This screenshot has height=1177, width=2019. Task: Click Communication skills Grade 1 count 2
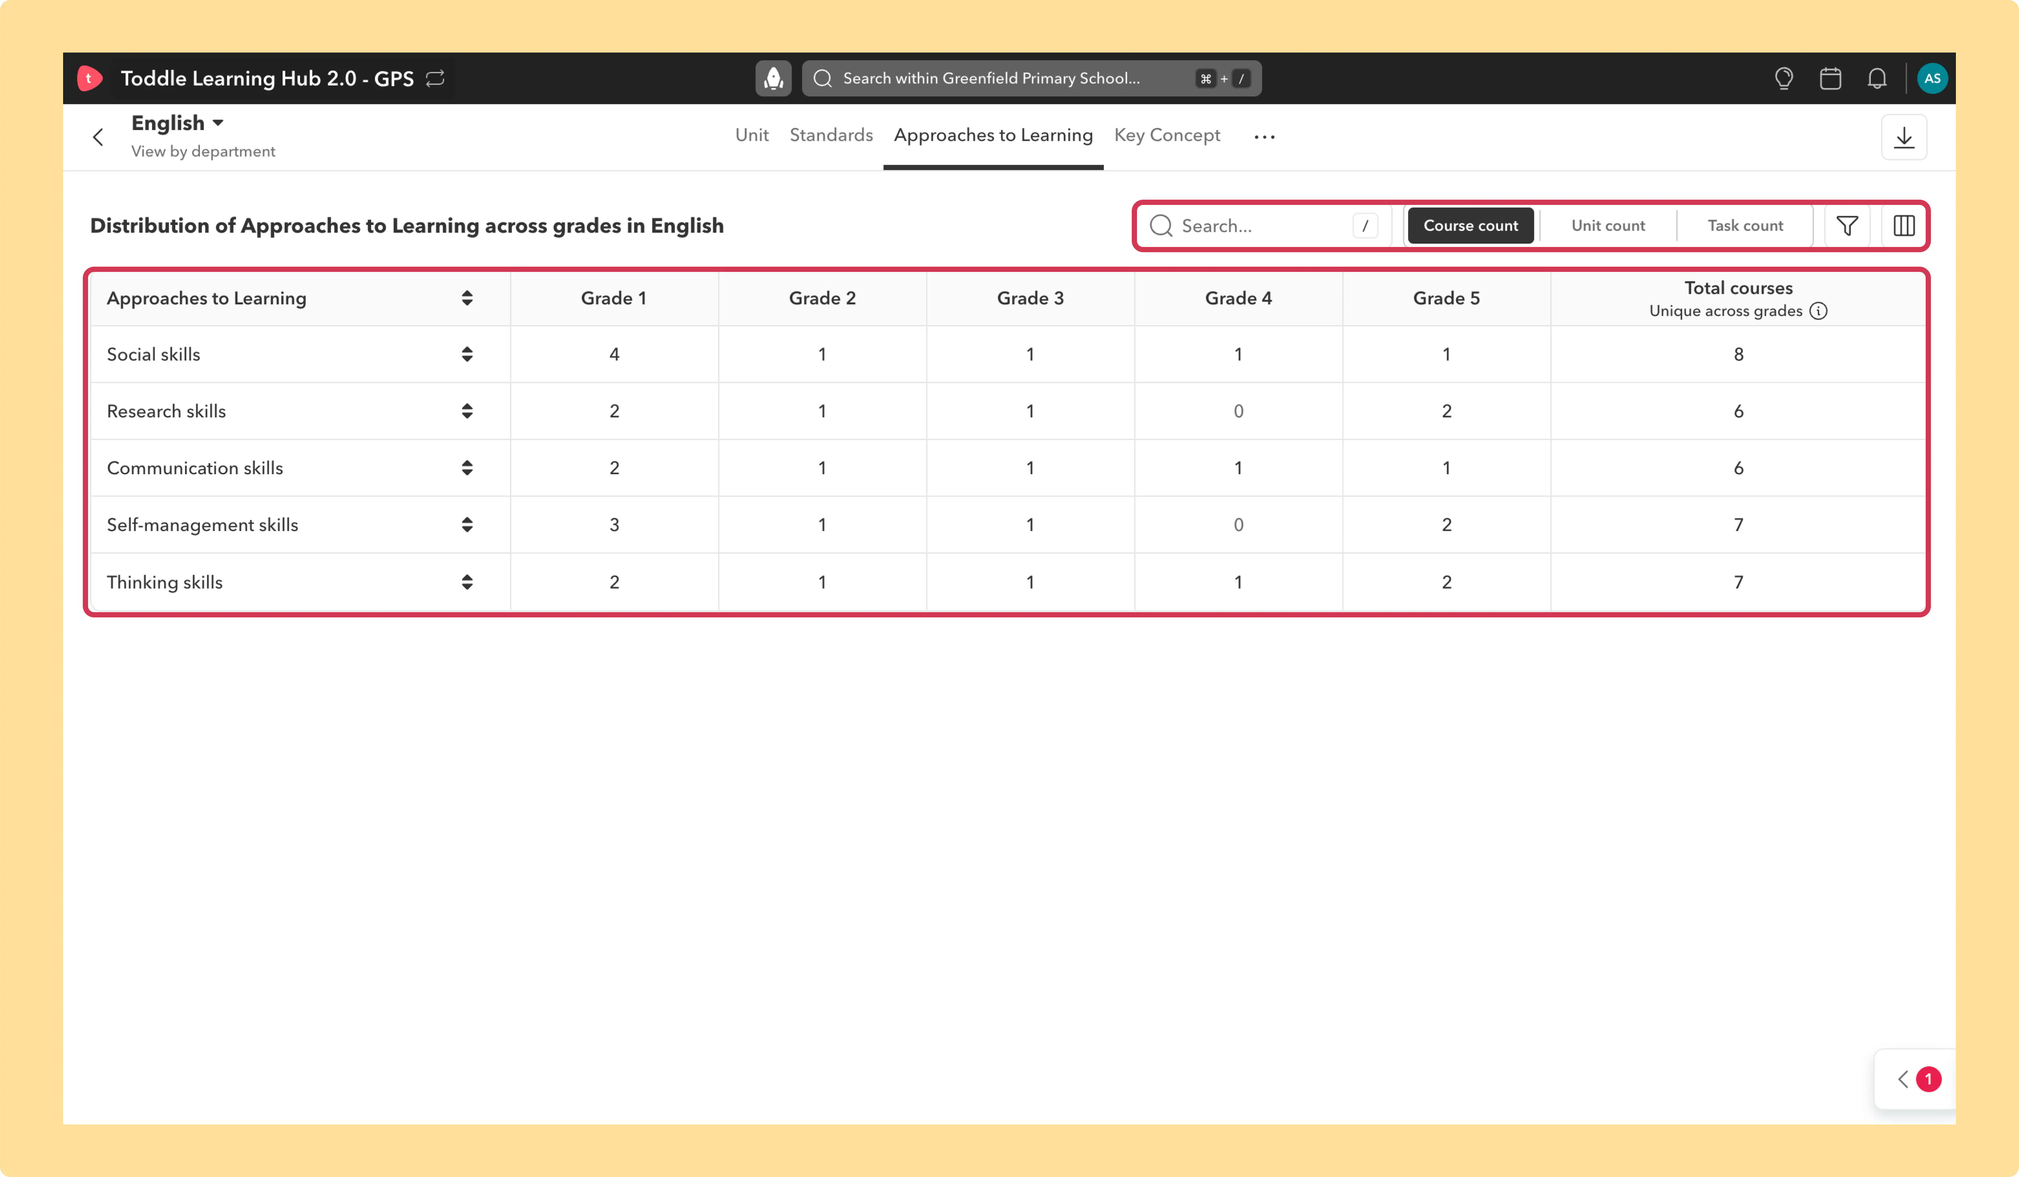[614, 468]
